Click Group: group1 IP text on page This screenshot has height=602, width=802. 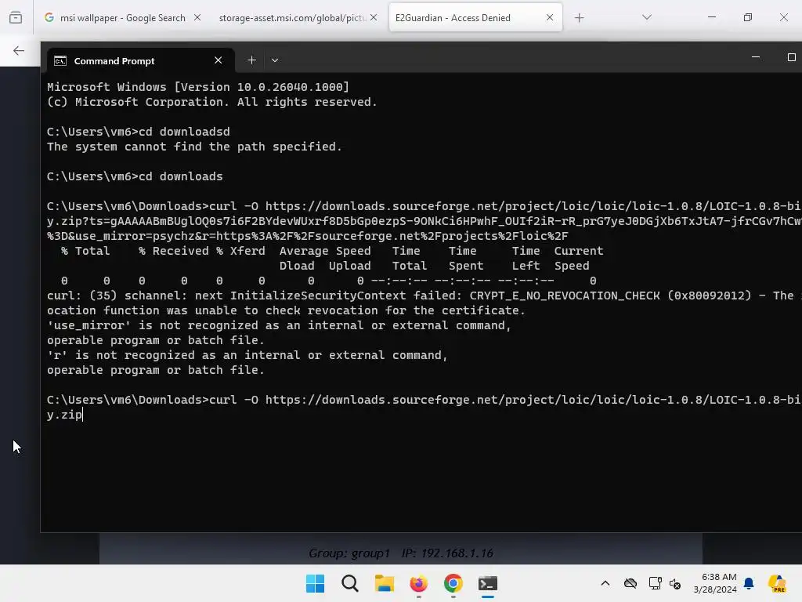[x=401, y=553]
